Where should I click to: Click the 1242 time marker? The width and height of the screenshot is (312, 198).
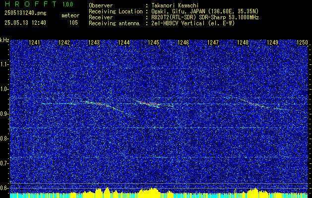(64, 43)
